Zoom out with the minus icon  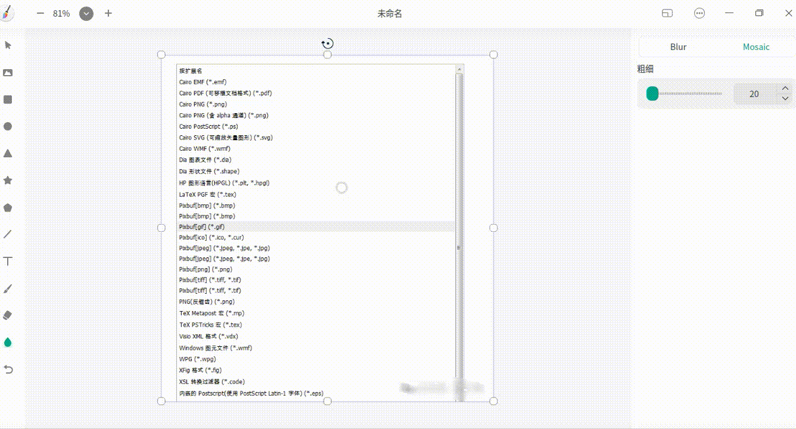tap(41, 13)
